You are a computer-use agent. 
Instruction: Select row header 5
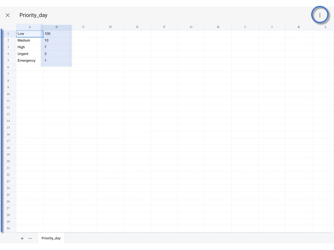tap(8, 60)
